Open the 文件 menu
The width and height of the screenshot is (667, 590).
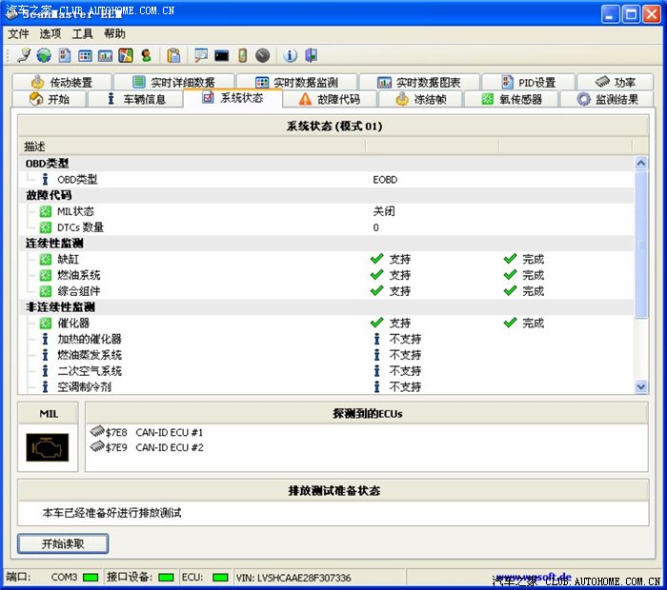point(18,33)
